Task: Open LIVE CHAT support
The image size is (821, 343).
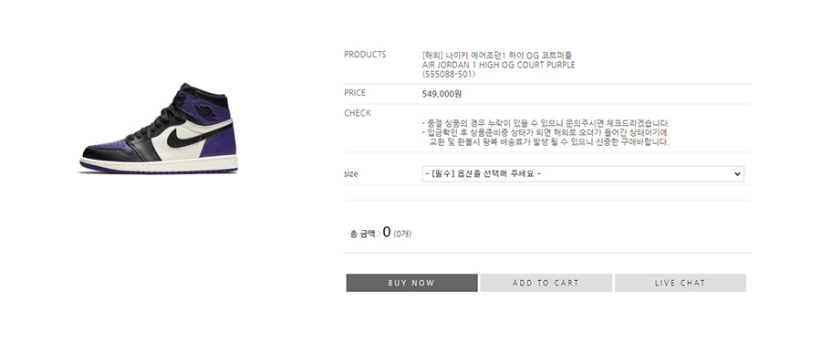Action: click(x=681, y=283)
